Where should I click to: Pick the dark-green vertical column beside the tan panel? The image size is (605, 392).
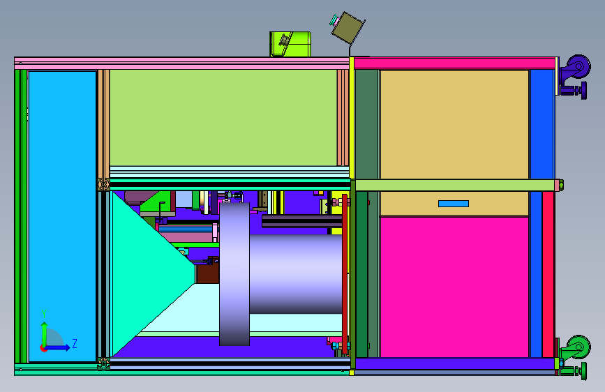pyautogui.click(x=366, y=124)
